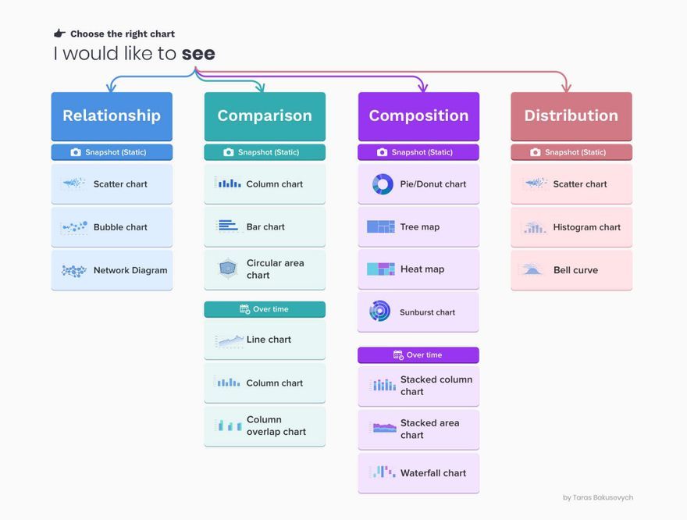Click the Taras Bakusevych credit text
687x520 pixels.
pos(598,497)
